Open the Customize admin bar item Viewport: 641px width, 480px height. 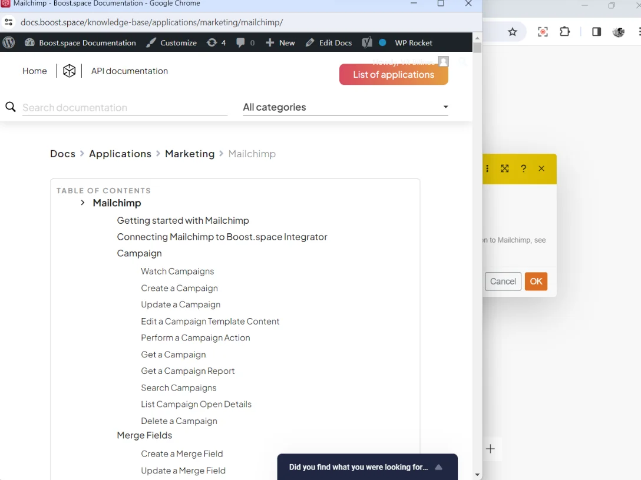pos(171,42)
